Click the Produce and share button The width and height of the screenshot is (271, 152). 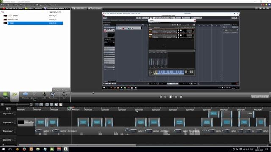tap(54, 8)
